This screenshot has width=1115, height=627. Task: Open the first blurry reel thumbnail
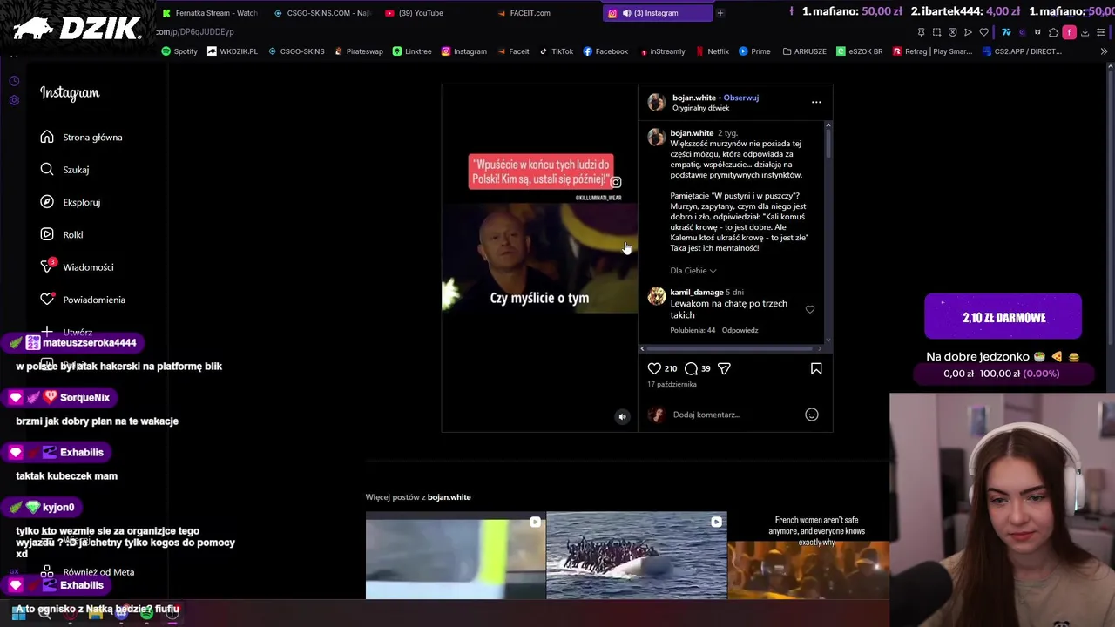[455, 556]
